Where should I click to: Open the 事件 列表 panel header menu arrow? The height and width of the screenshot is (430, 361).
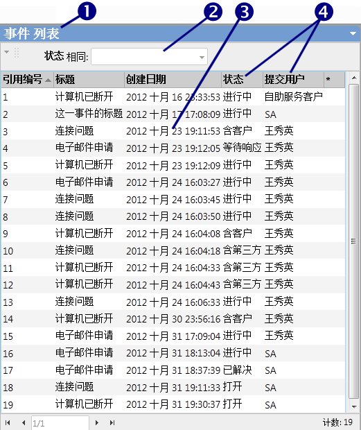(353, 33)
